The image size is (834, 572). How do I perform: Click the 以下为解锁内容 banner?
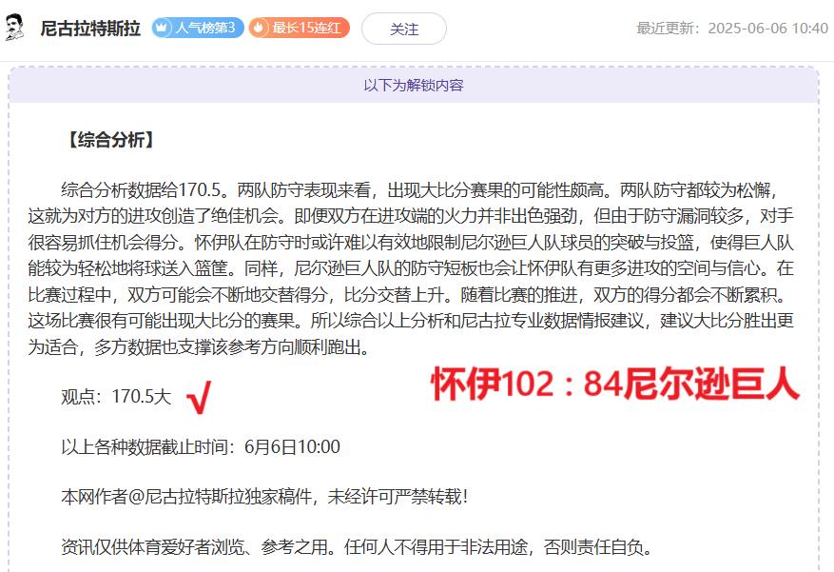414,85
